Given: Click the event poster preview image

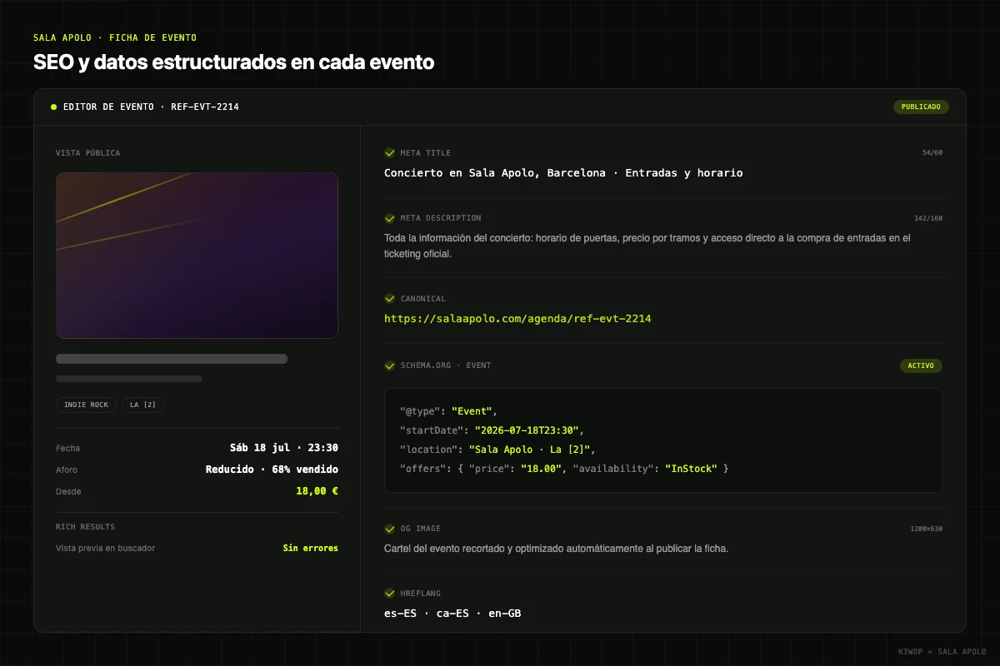Looking at the screenshot, I should click(x=197, y=256).
